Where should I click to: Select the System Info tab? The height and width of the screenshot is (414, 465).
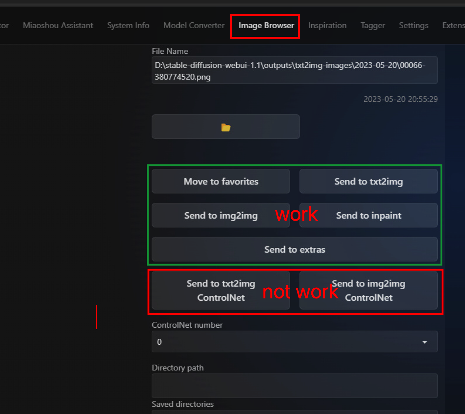[x=128, y=25]
